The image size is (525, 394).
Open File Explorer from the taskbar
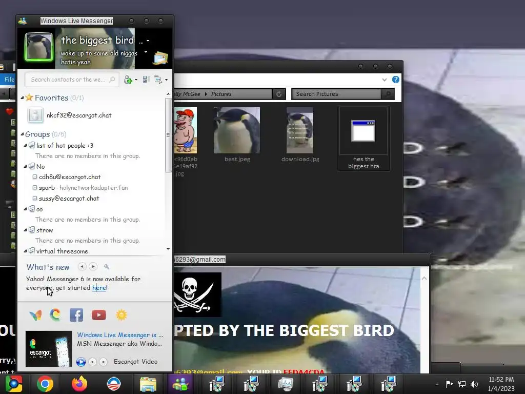[148, 384]
